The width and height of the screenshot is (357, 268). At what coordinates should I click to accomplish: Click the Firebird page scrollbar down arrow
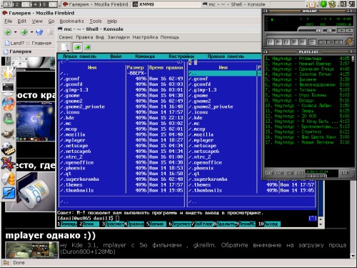(x=353, y=256)
